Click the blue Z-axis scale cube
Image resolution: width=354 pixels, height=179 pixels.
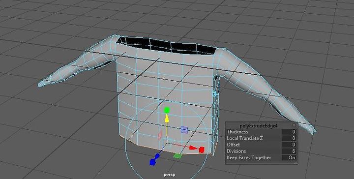pos(152,162)
